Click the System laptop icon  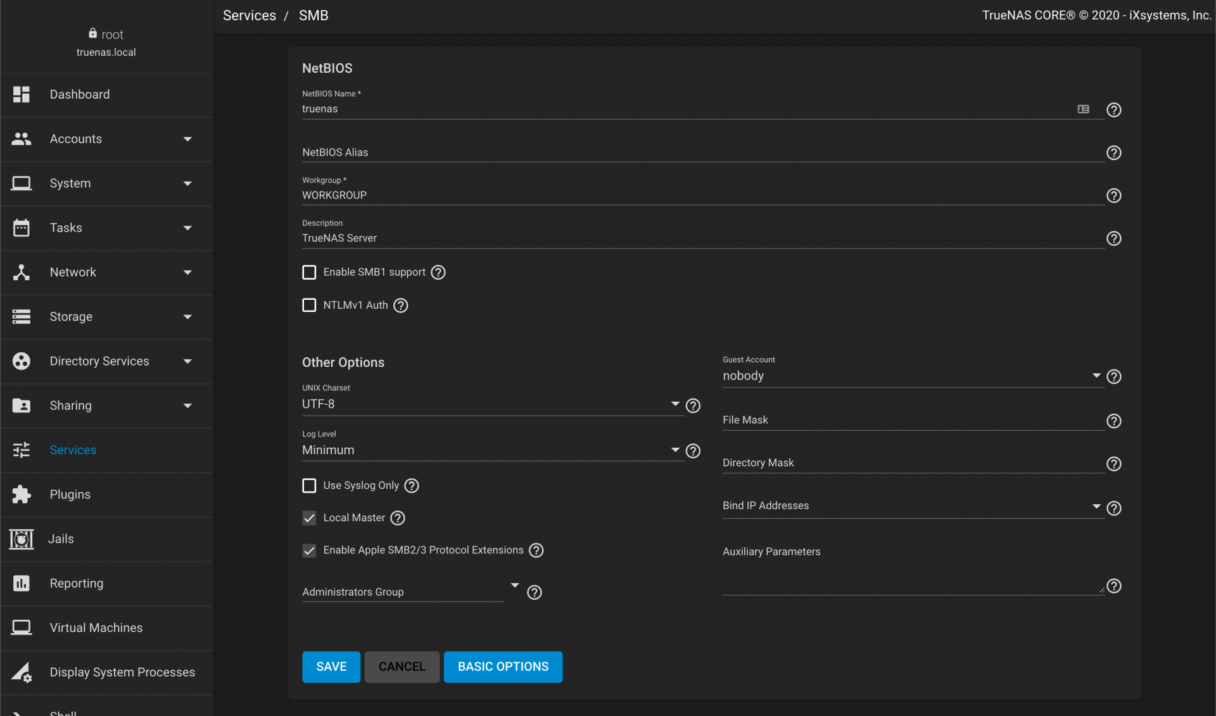22,183
